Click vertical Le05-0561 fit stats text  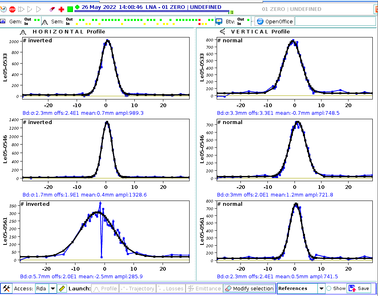[277, 277]
